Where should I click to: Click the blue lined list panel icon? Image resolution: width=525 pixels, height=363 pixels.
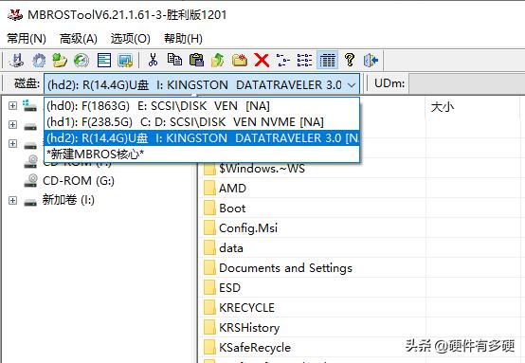tap(104, 61)
